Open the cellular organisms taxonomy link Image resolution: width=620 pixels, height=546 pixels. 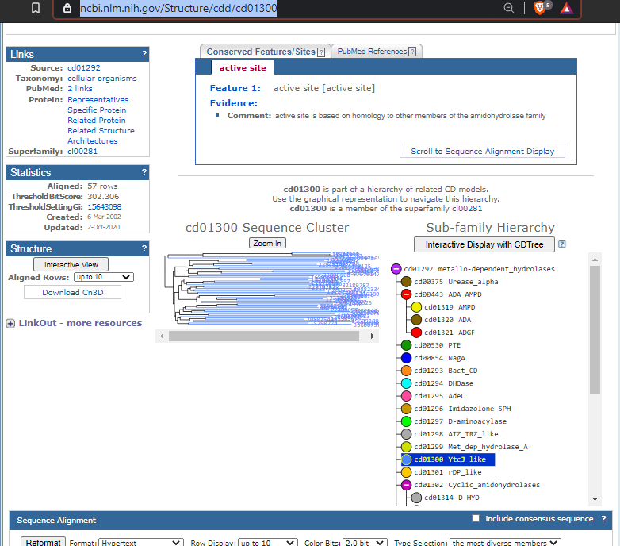pyautogui.click(x=102, y=78)
